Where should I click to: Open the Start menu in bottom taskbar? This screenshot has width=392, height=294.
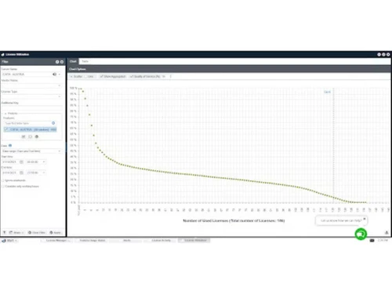9,241
